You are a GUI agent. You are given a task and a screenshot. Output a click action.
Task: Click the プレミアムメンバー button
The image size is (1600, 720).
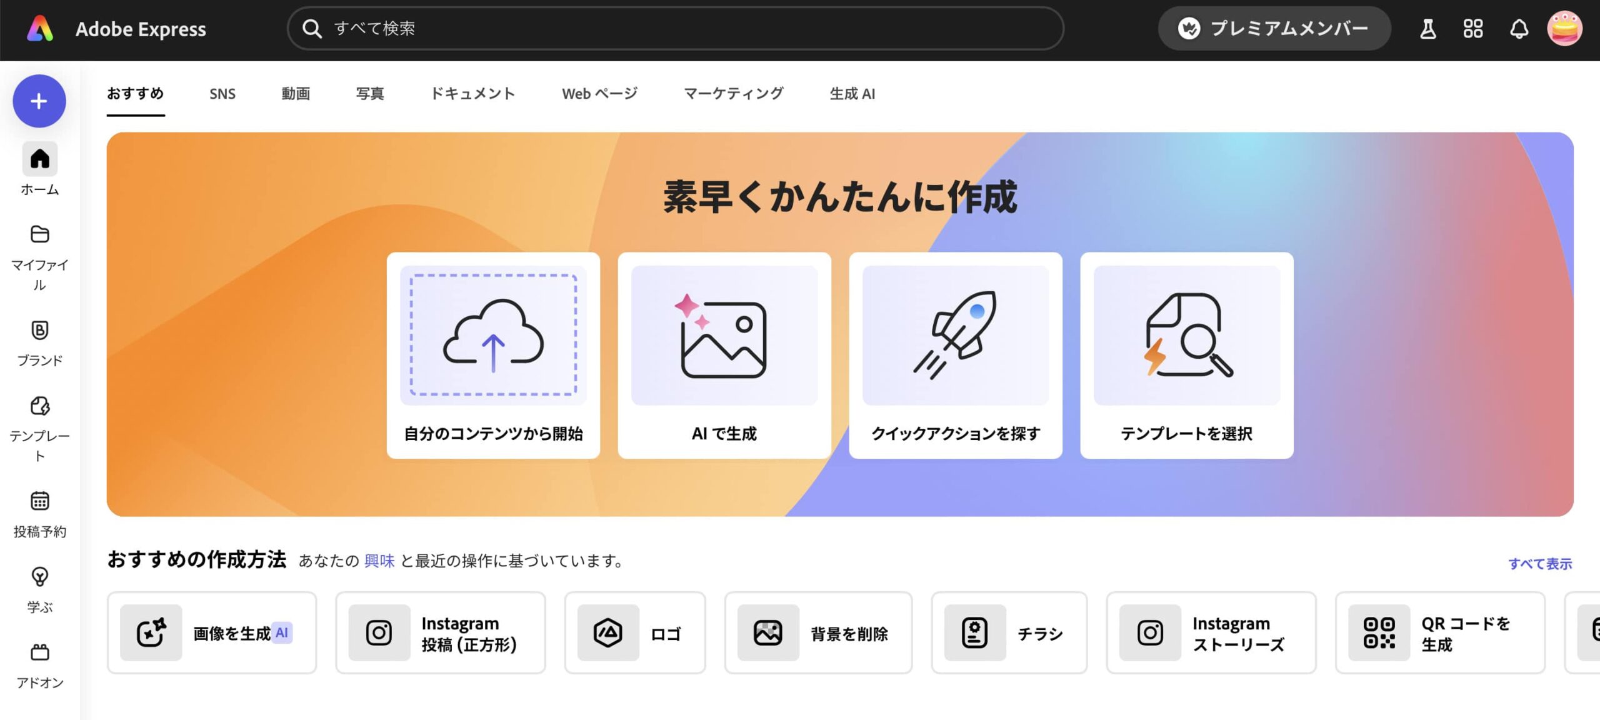click(x=1274, y=29)
